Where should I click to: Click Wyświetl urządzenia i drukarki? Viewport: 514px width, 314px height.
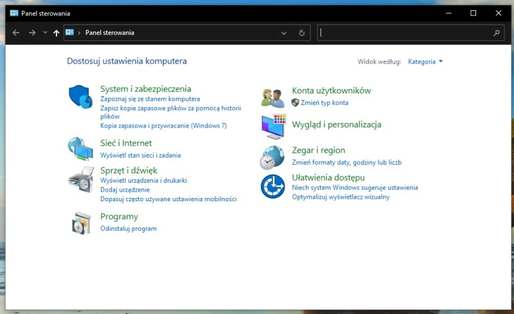tap(143, 180)
